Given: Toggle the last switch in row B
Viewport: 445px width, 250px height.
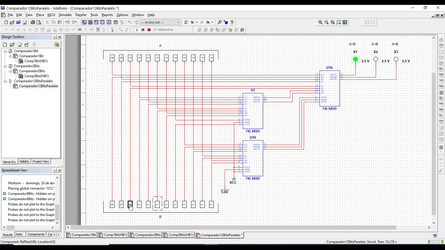Looking at the screenshot, I should pyautogui.click(x=211, y=205).
